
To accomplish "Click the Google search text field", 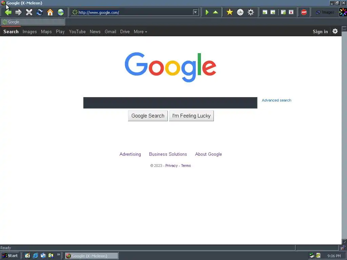I will tap(170, 103).
